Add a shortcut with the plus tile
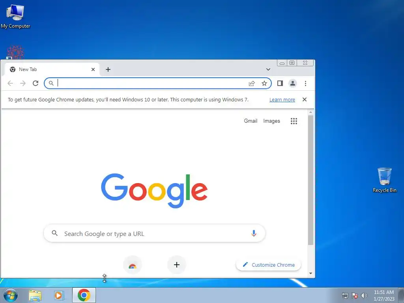Viewport: 404px width, 303px height. coord(177,265)
